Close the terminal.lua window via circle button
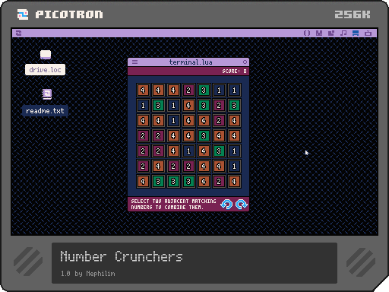The image size is (389, 292). (x=245, y=62)
